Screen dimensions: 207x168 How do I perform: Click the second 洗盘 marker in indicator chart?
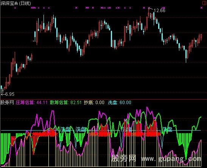point(81,129)
